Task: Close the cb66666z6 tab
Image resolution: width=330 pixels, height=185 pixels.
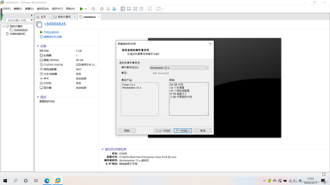Action: (99, 17)
